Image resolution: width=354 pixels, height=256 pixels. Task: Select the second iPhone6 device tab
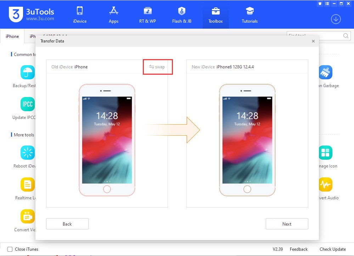[33, 36]
